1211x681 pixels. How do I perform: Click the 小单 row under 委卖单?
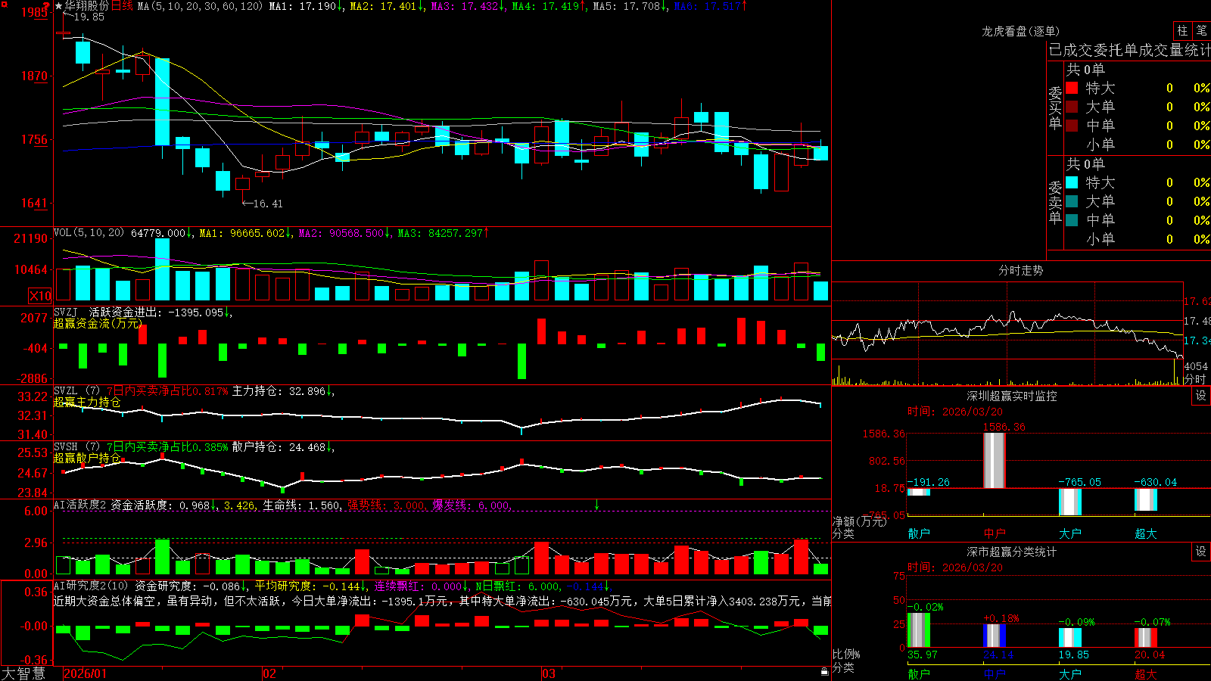[1138, 239]
